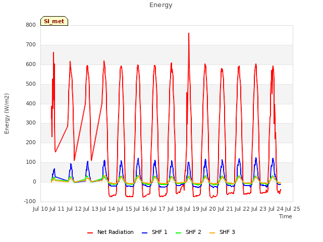The image size is (323, 242).
Task: Click the Jul 22 x-axis tick label
Action: 242,209
